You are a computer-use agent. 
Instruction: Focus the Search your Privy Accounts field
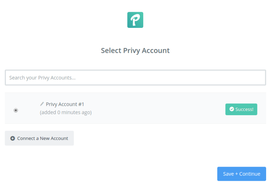[x=135, y=77]
